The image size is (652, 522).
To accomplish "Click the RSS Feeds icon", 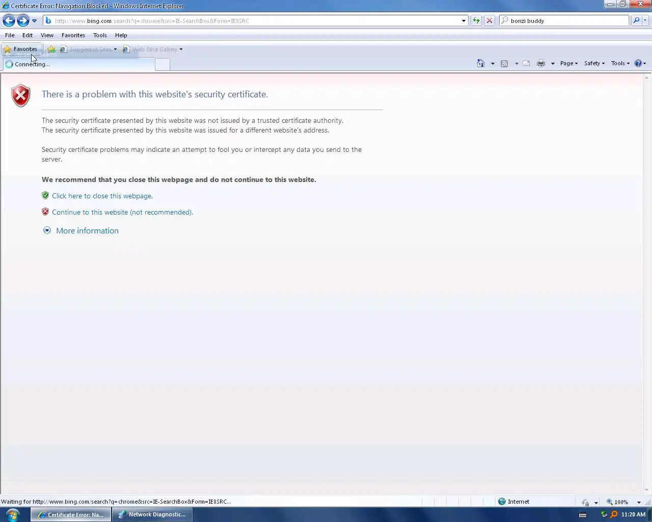I will click(x=504, y=63).
